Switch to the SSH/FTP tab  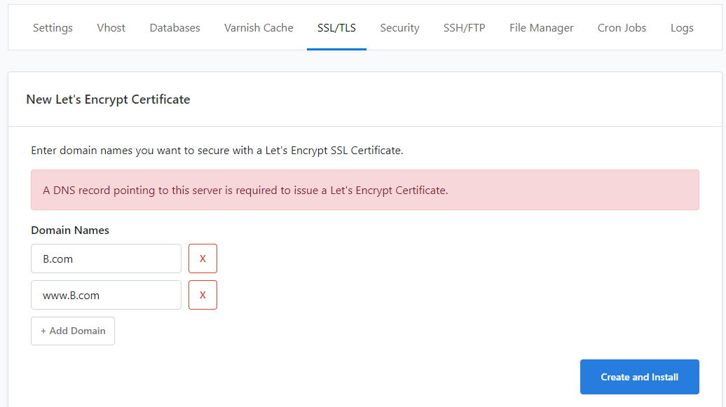click(465, 28)
